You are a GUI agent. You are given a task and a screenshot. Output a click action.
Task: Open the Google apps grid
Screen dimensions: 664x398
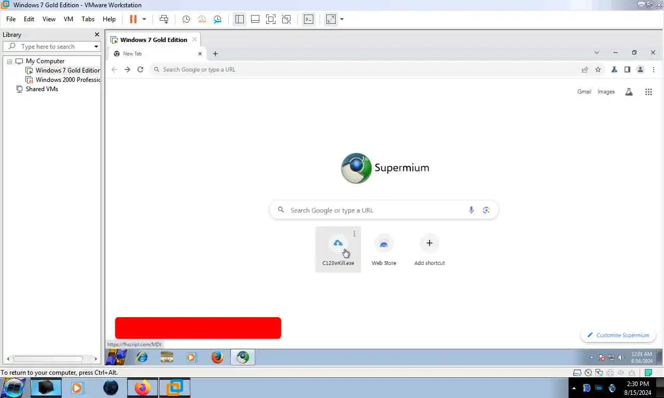648,92
